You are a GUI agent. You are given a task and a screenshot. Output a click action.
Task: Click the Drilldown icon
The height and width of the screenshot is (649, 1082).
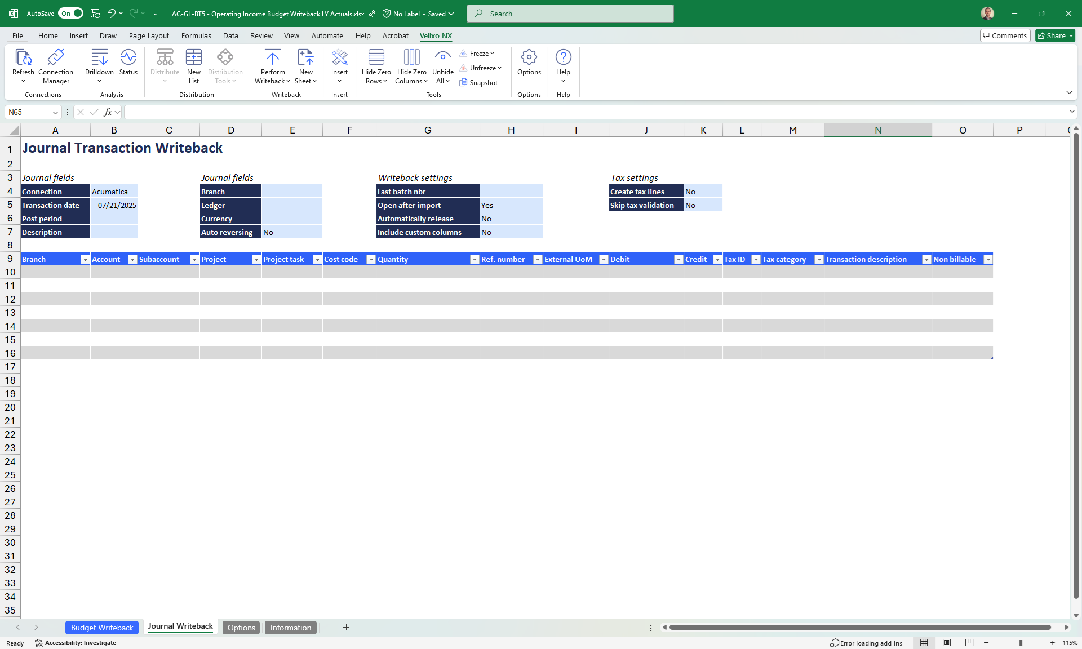pos(99,57)
